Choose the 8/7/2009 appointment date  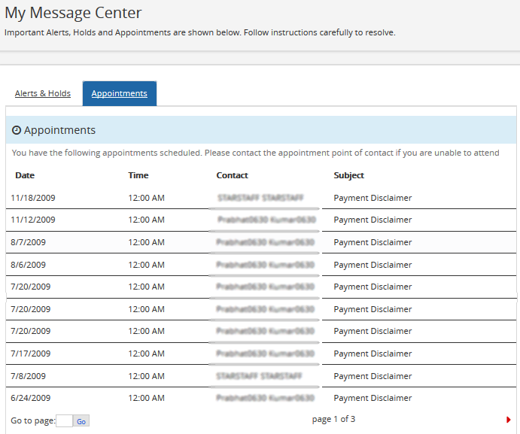coord(29,242)
